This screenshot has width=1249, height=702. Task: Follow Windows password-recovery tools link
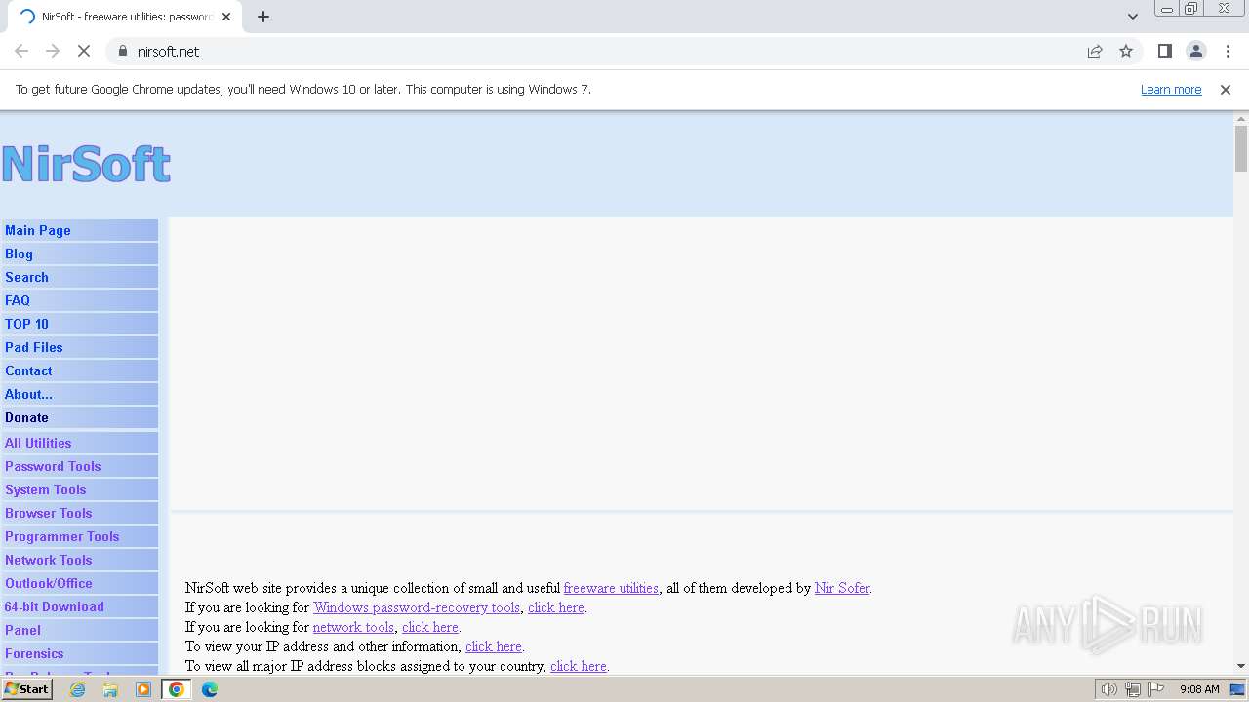(417, 607)
